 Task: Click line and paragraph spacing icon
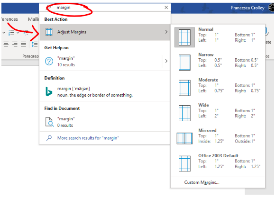point(35,44)
